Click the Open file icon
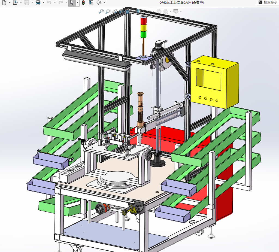279x252 pixels. pos(15,2)
